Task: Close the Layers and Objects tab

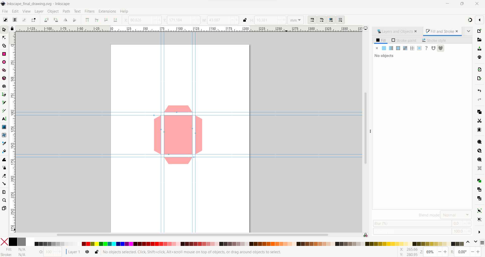Action: 416,31
